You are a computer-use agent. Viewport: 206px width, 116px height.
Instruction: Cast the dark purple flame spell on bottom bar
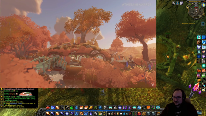pos(91,114)
